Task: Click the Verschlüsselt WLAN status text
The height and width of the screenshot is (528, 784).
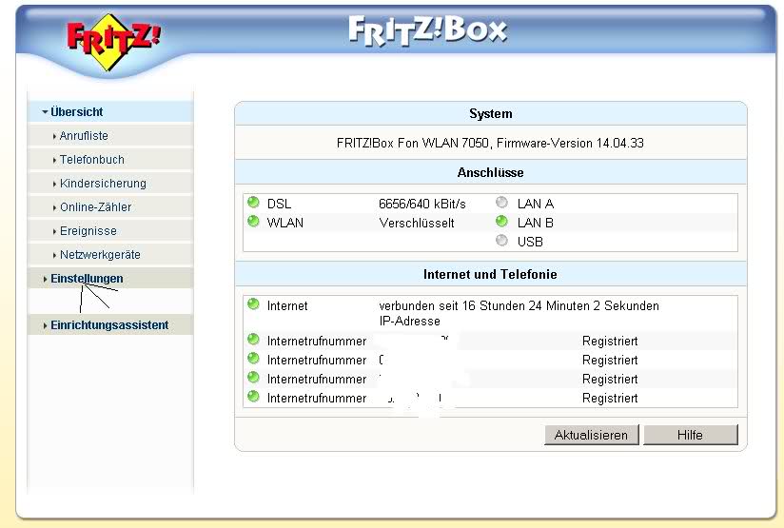Action: pos(417,223)
